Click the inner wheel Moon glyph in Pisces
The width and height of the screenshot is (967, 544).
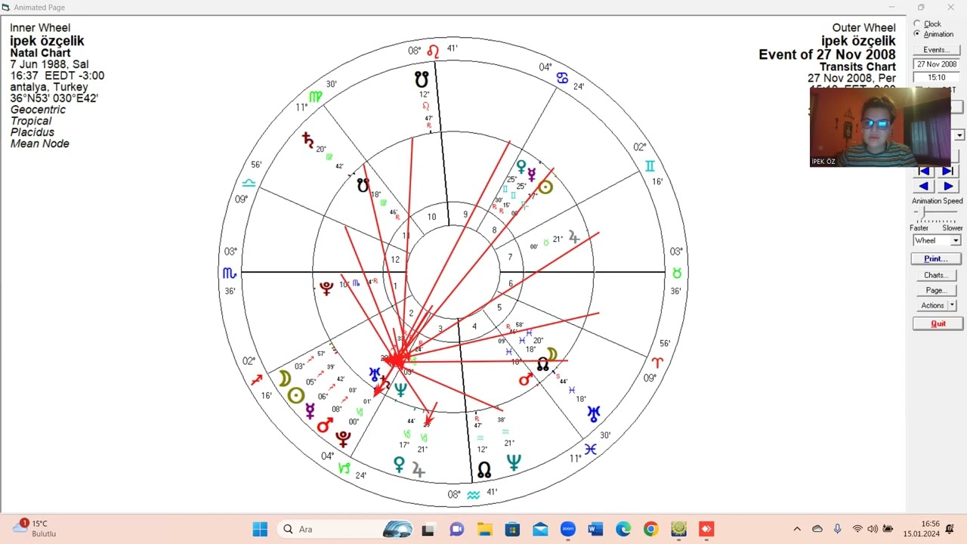(552, 354)
